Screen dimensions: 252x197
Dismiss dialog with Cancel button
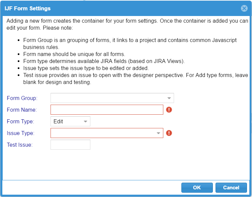pyautogui.click(x=231, y=188)
